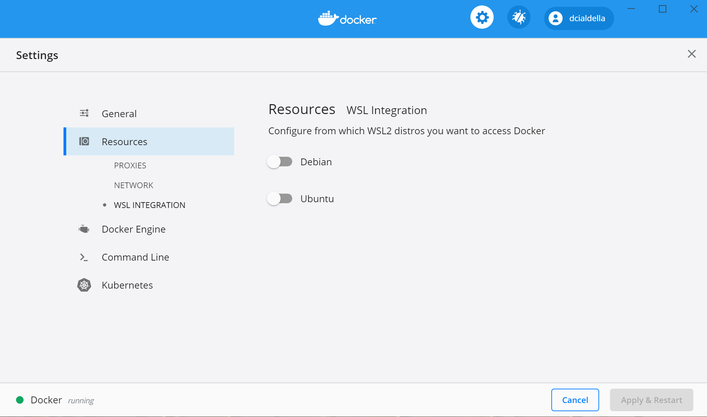The image size is (707, 417).
Task: Enable Ubuntu WSL integration toggle
Action: point(280,198)
